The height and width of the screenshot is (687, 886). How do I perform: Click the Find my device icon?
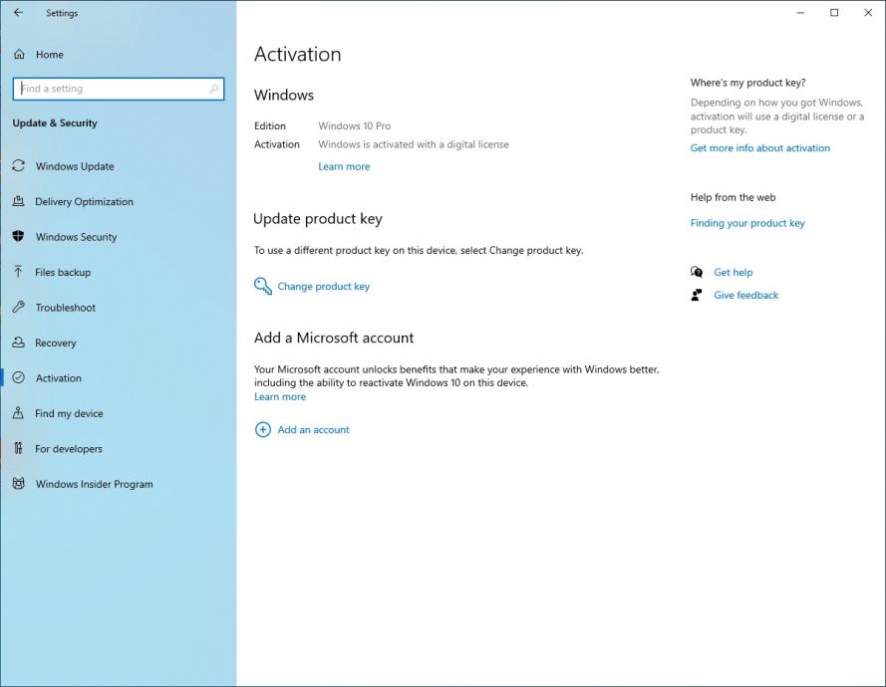18,413
